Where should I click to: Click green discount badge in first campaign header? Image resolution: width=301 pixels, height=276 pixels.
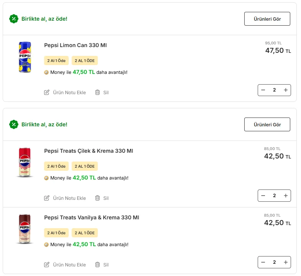pyautogui.click(x=14, y=19)
